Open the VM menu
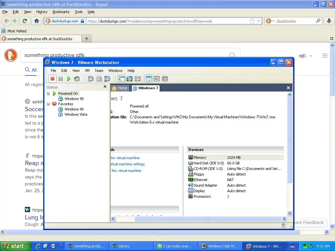 (x=87, y=71)
